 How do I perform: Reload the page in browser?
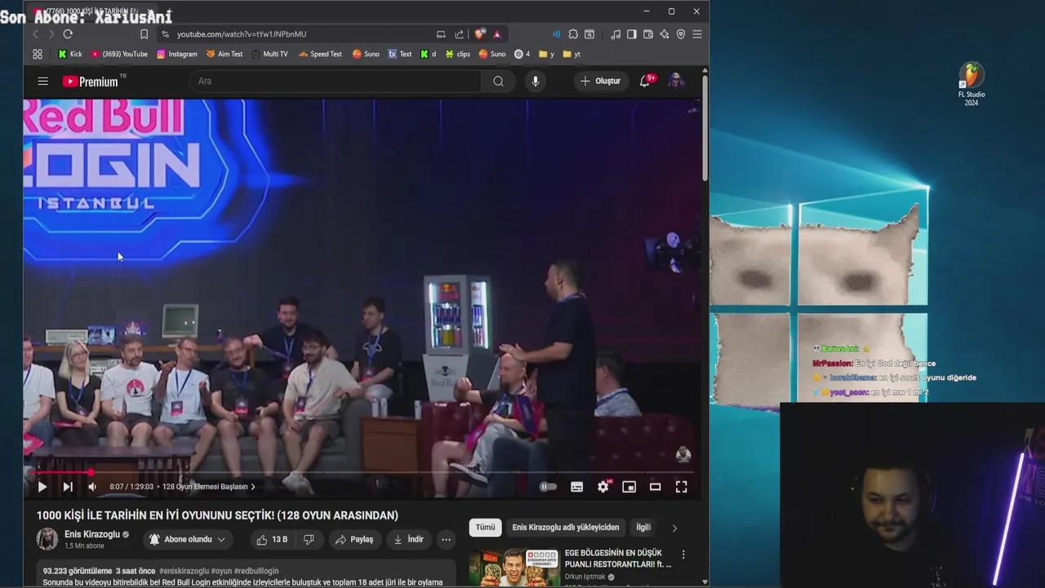pyautogui.click(x=68, y=34)
